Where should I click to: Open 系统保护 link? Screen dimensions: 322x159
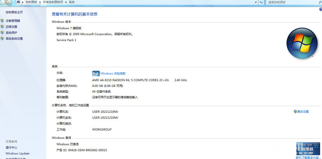[11, 33]
